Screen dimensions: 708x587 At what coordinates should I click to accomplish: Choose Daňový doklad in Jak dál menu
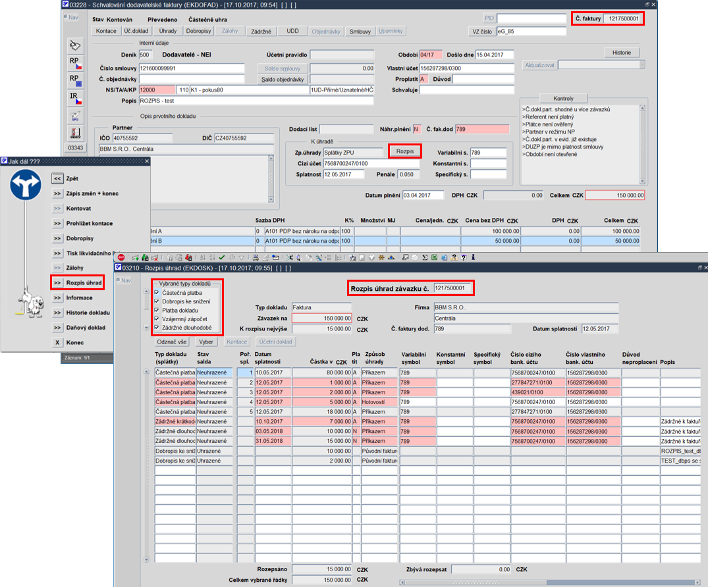pyautogui.click(x=57, y=327)
